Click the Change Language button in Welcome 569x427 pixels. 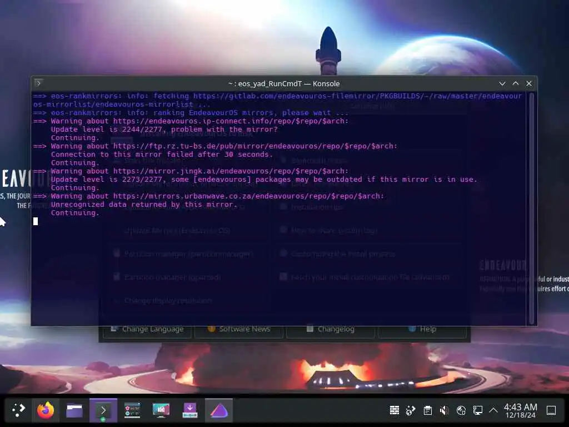[x=147, y=329]
